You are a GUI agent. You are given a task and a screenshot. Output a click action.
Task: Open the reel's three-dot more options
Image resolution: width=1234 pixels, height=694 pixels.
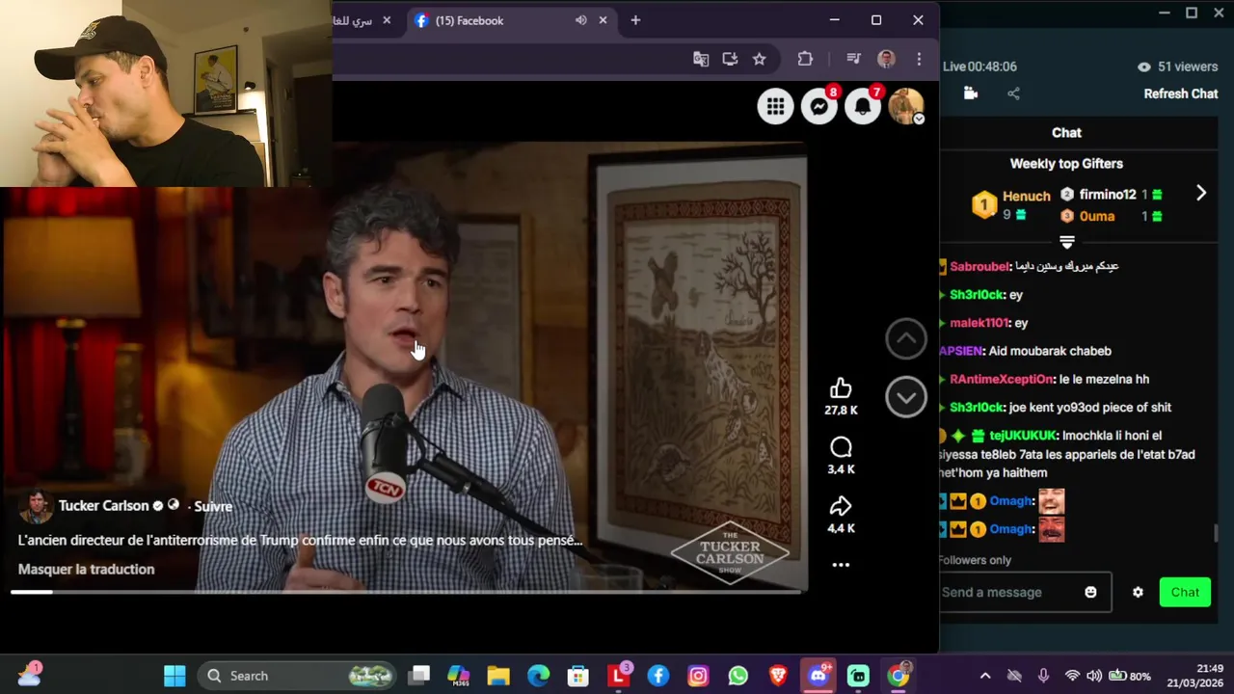[x=841, y=565]
